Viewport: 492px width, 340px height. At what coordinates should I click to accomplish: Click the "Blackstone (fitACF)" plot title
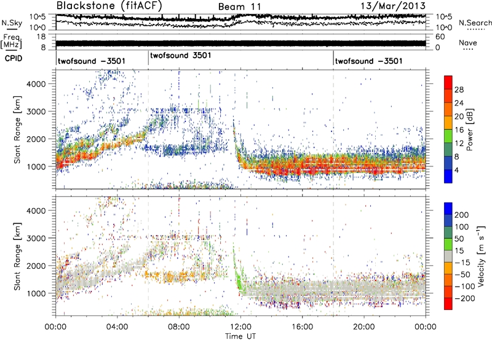point(109,6)
